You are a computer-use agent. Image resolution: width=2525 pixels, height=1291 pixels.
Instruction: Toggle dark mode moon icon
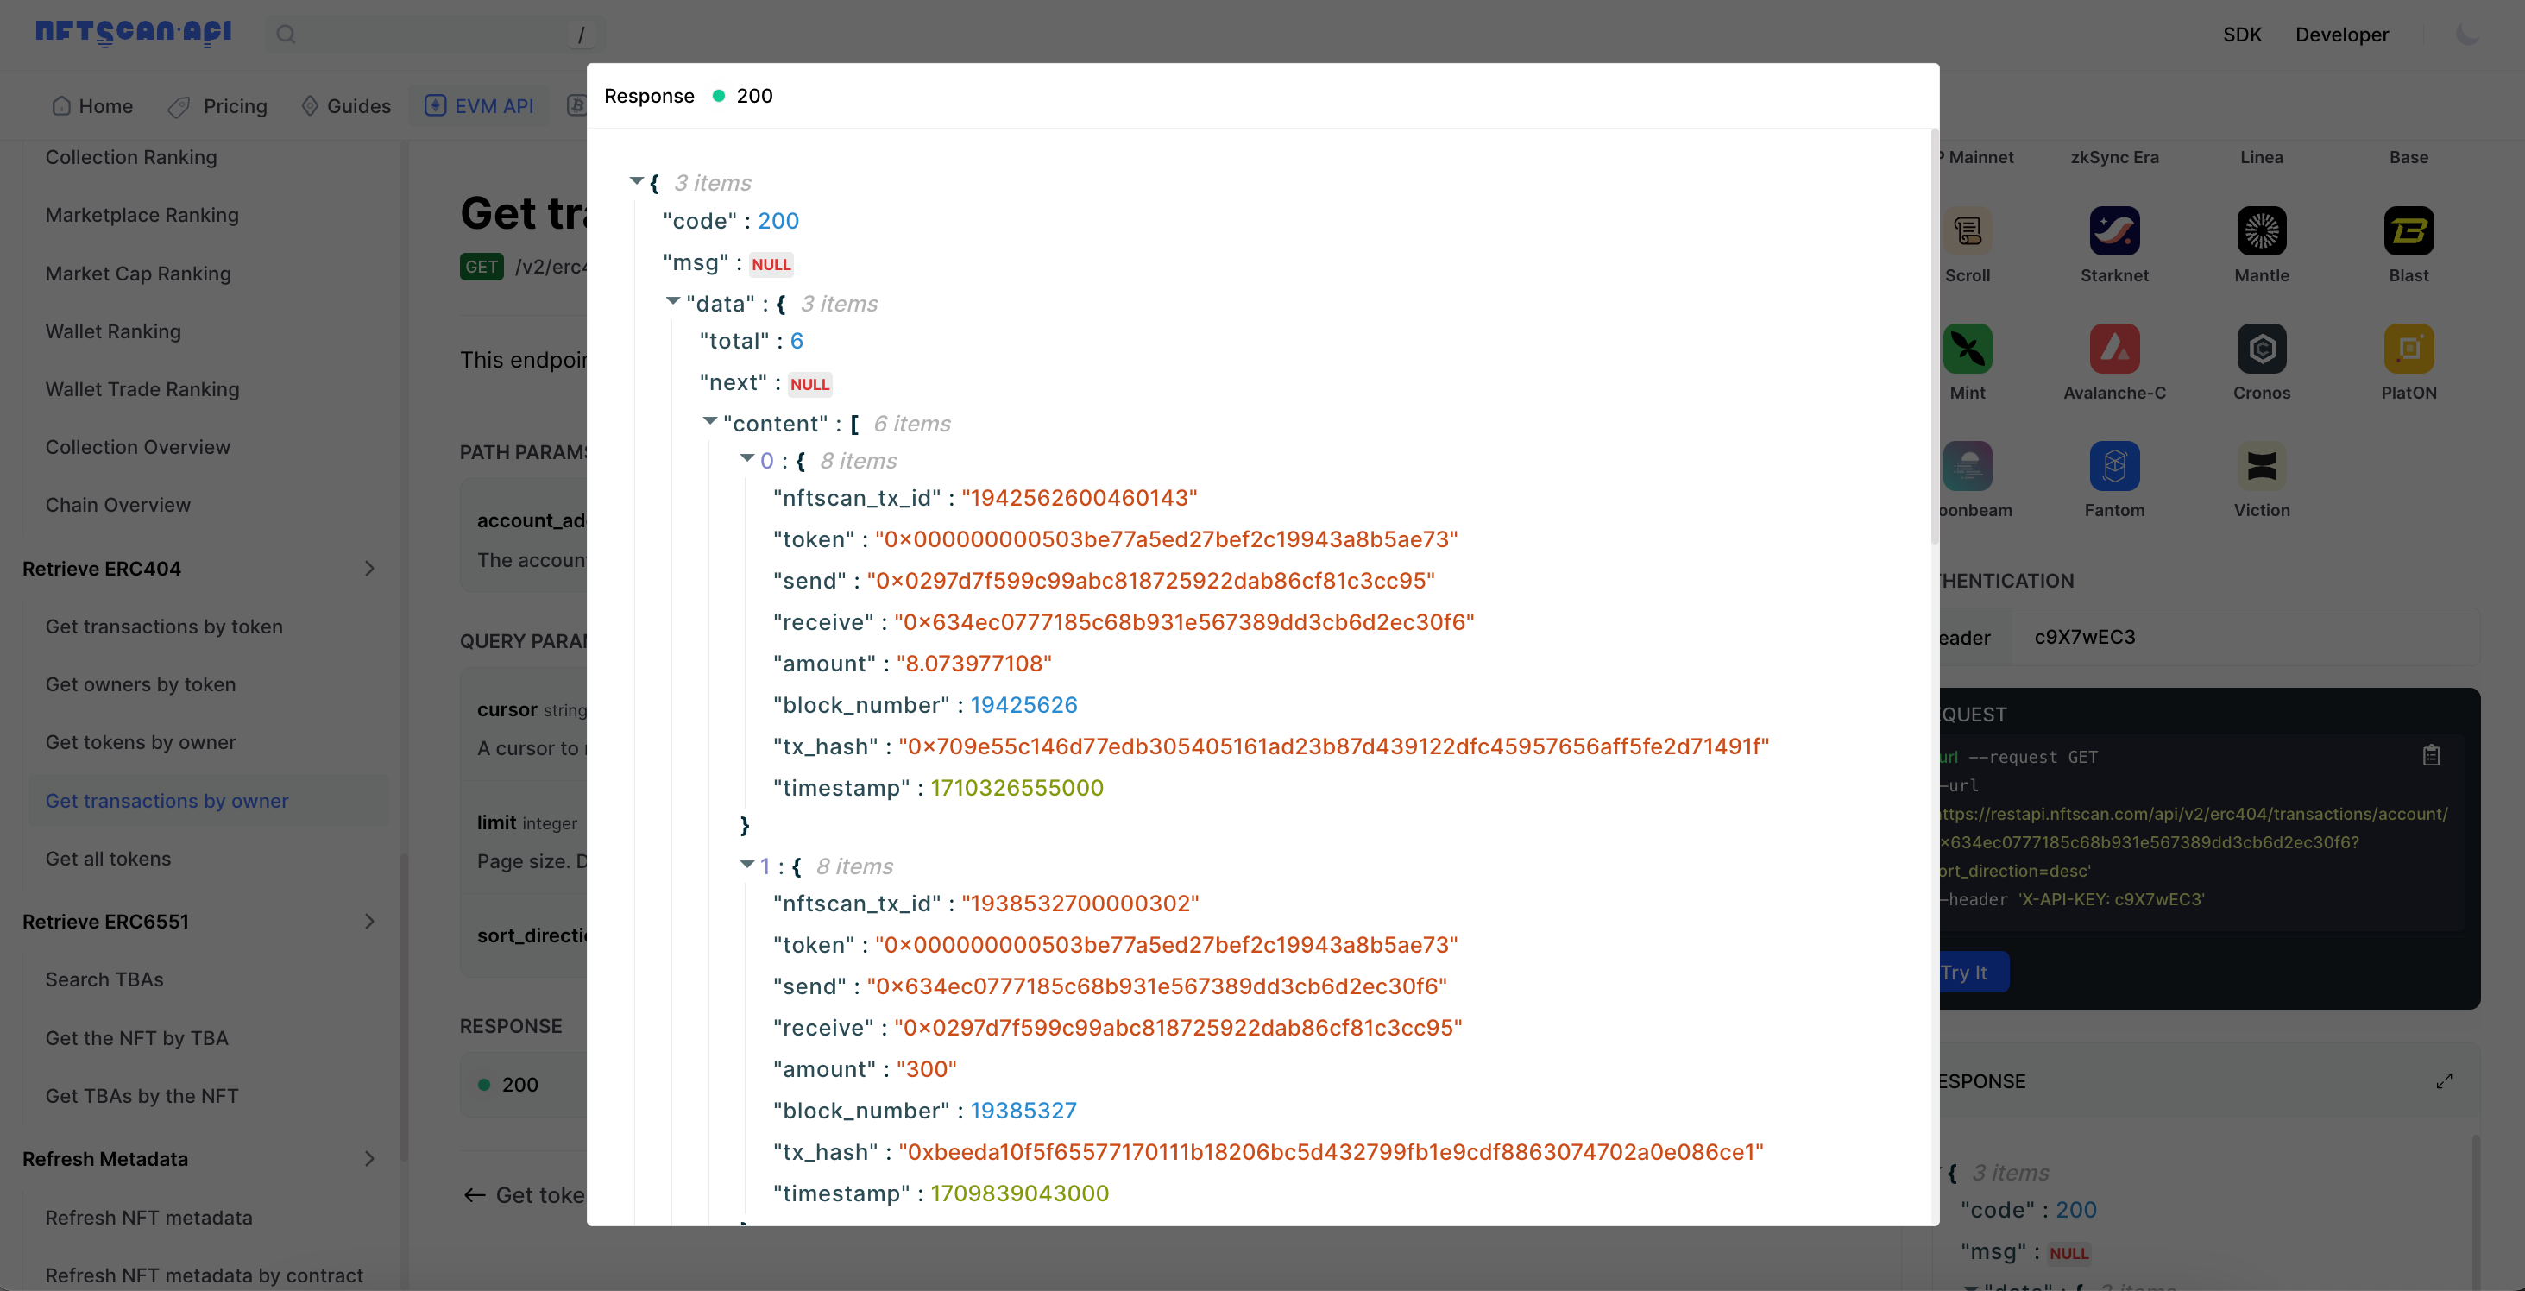pos(2467,35)
